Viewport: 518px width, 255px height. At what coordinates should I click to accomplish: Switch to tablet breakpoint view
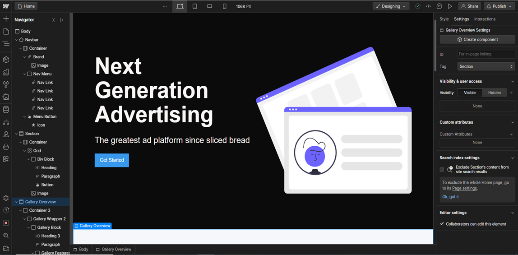pos(194,6)
